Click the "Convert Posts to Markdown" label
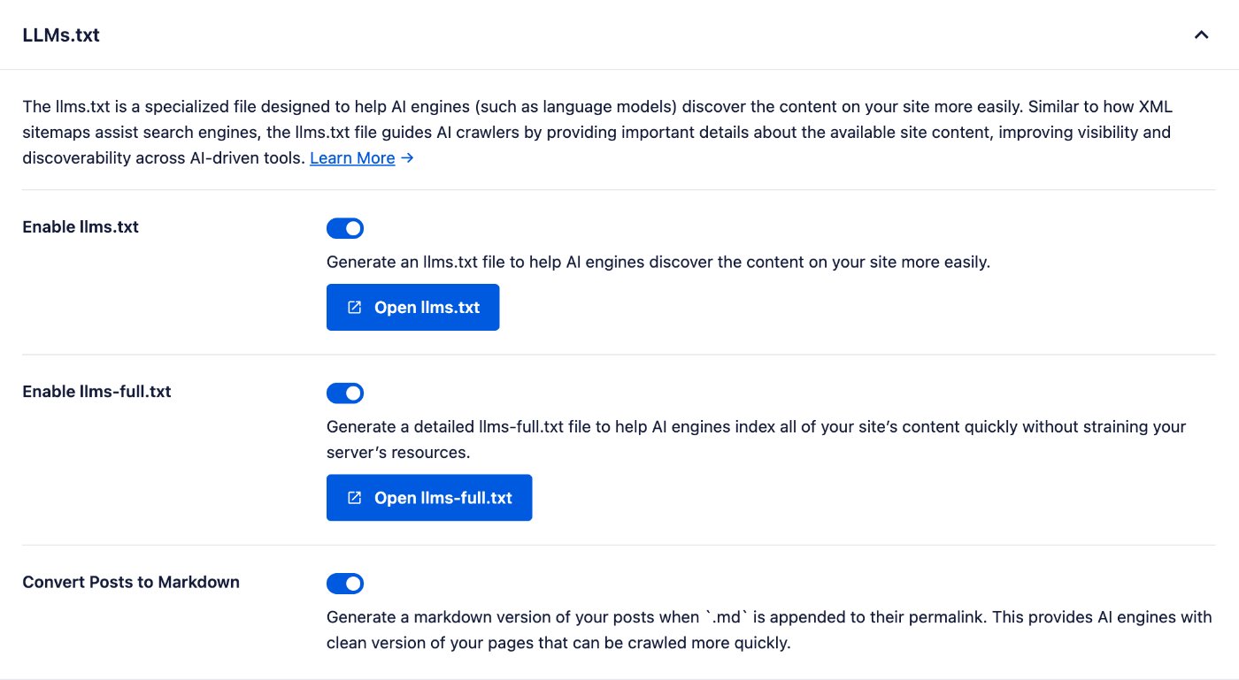Viewport: 1239px width, 680px height. pos(131,582)
